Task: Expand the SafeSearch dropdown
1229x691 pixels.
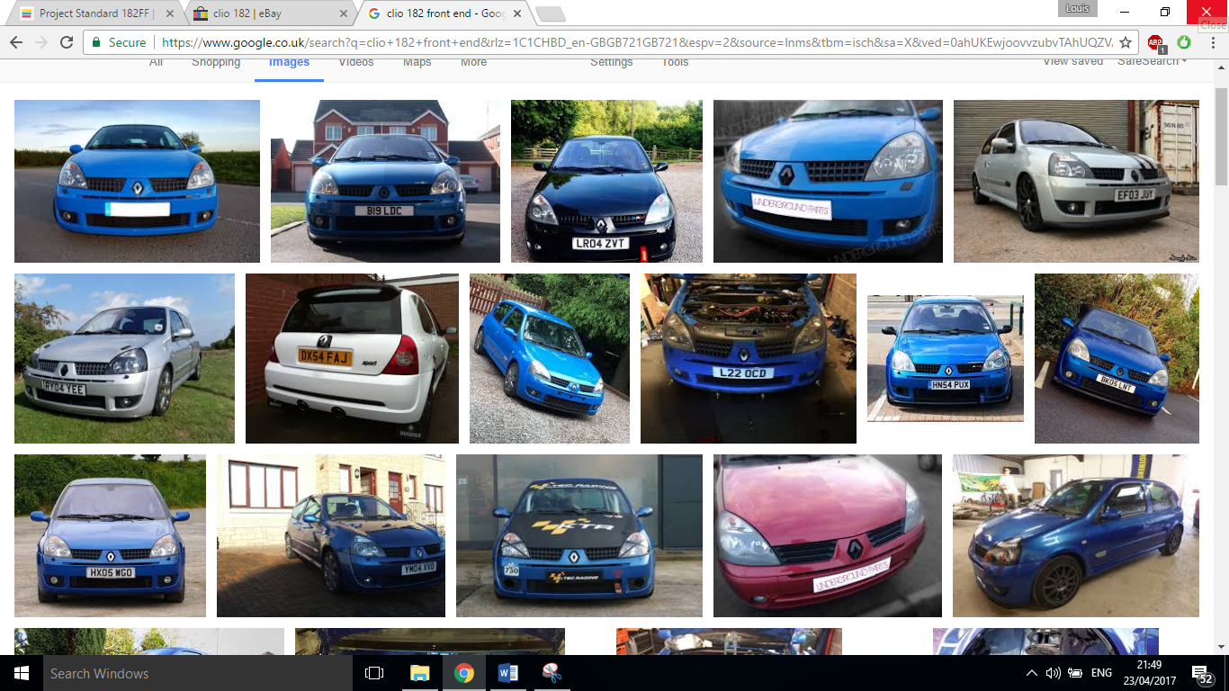Action: (1152, 61)
